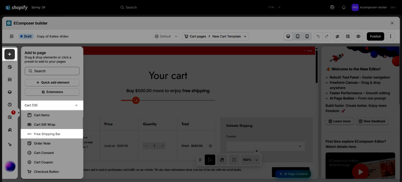The image size is (402, 182).
Task: Click the focus frame tool
Action: click(x=234, y=160)
